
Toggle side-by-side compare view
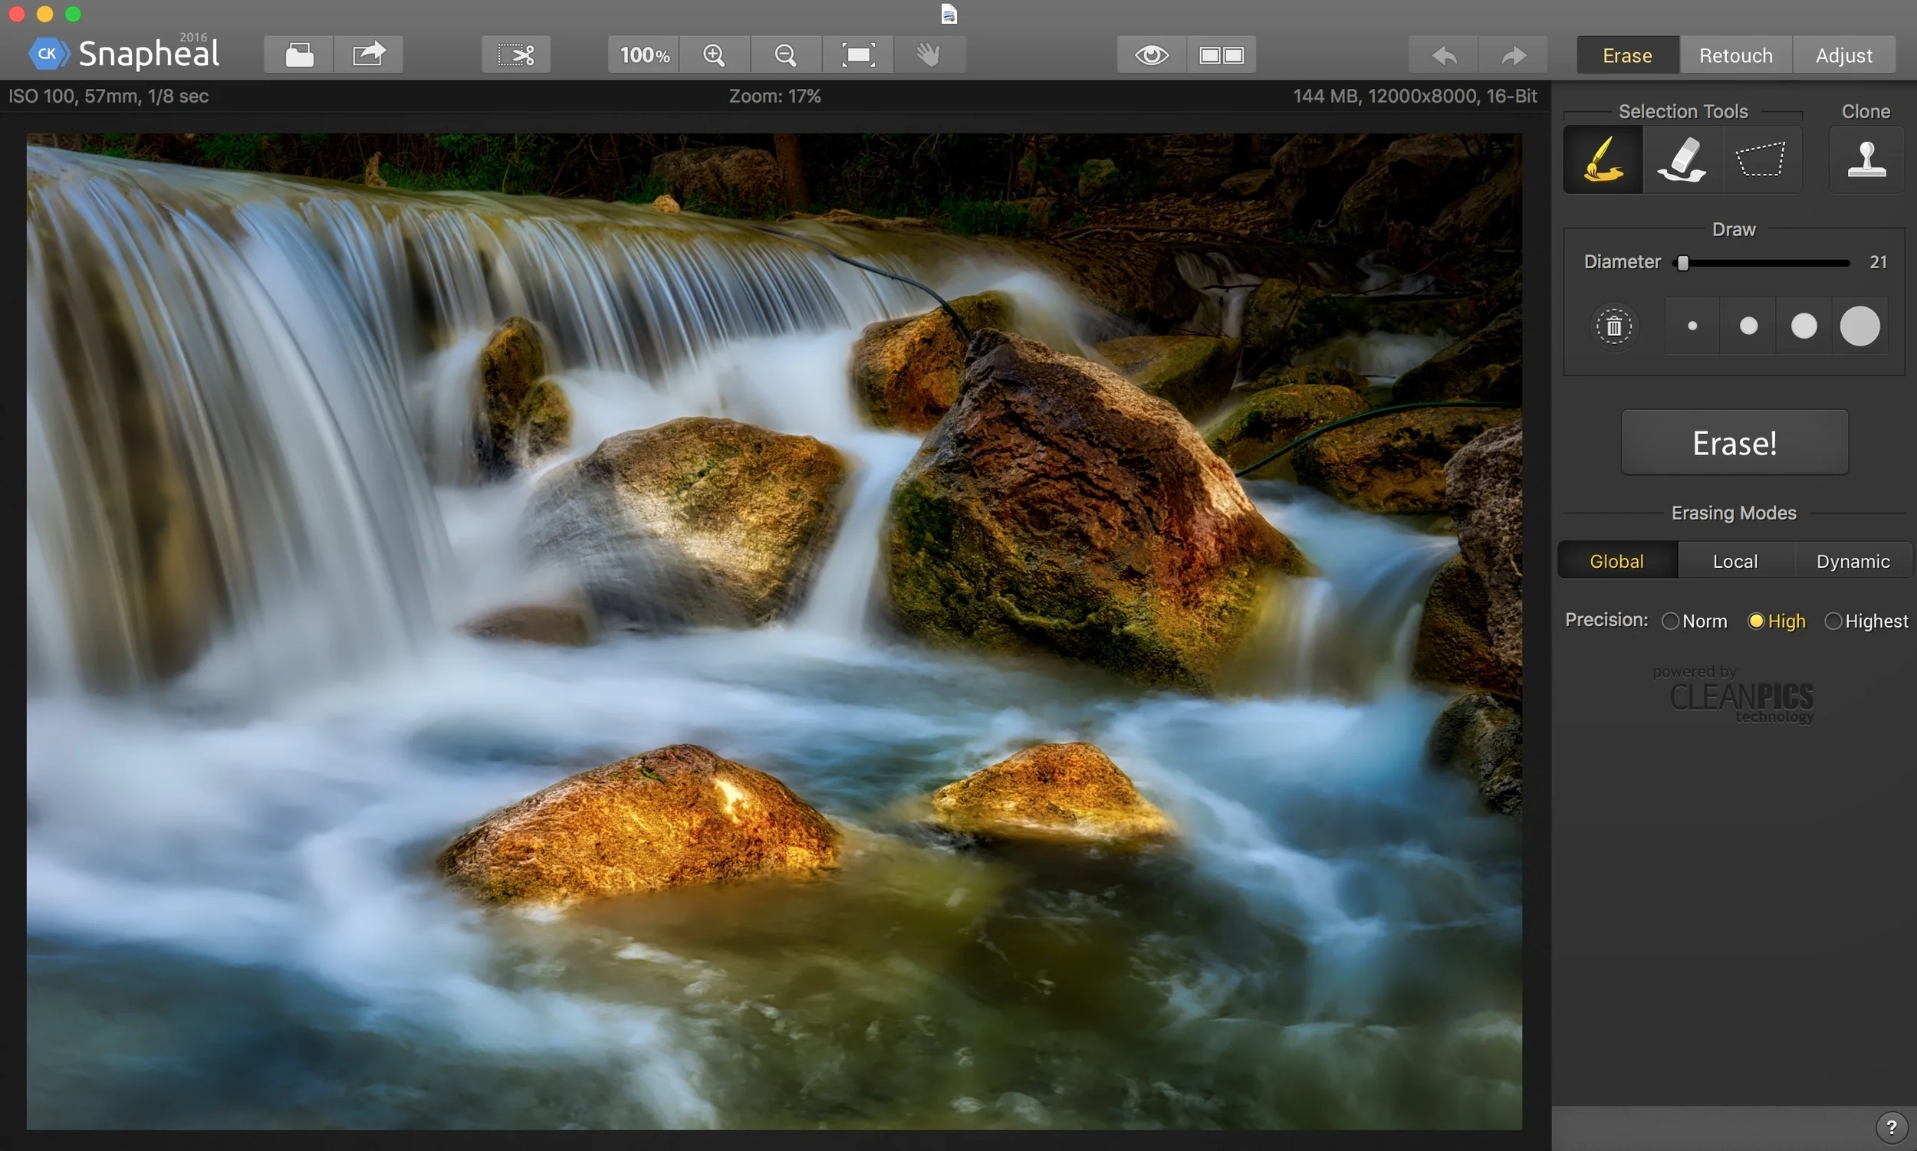pos(1221,55)
